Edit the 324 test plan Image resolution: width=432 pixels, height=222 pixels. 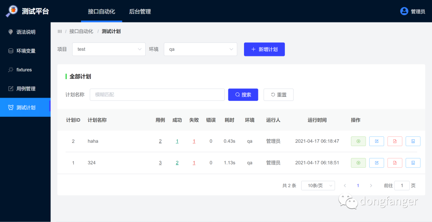376,163
